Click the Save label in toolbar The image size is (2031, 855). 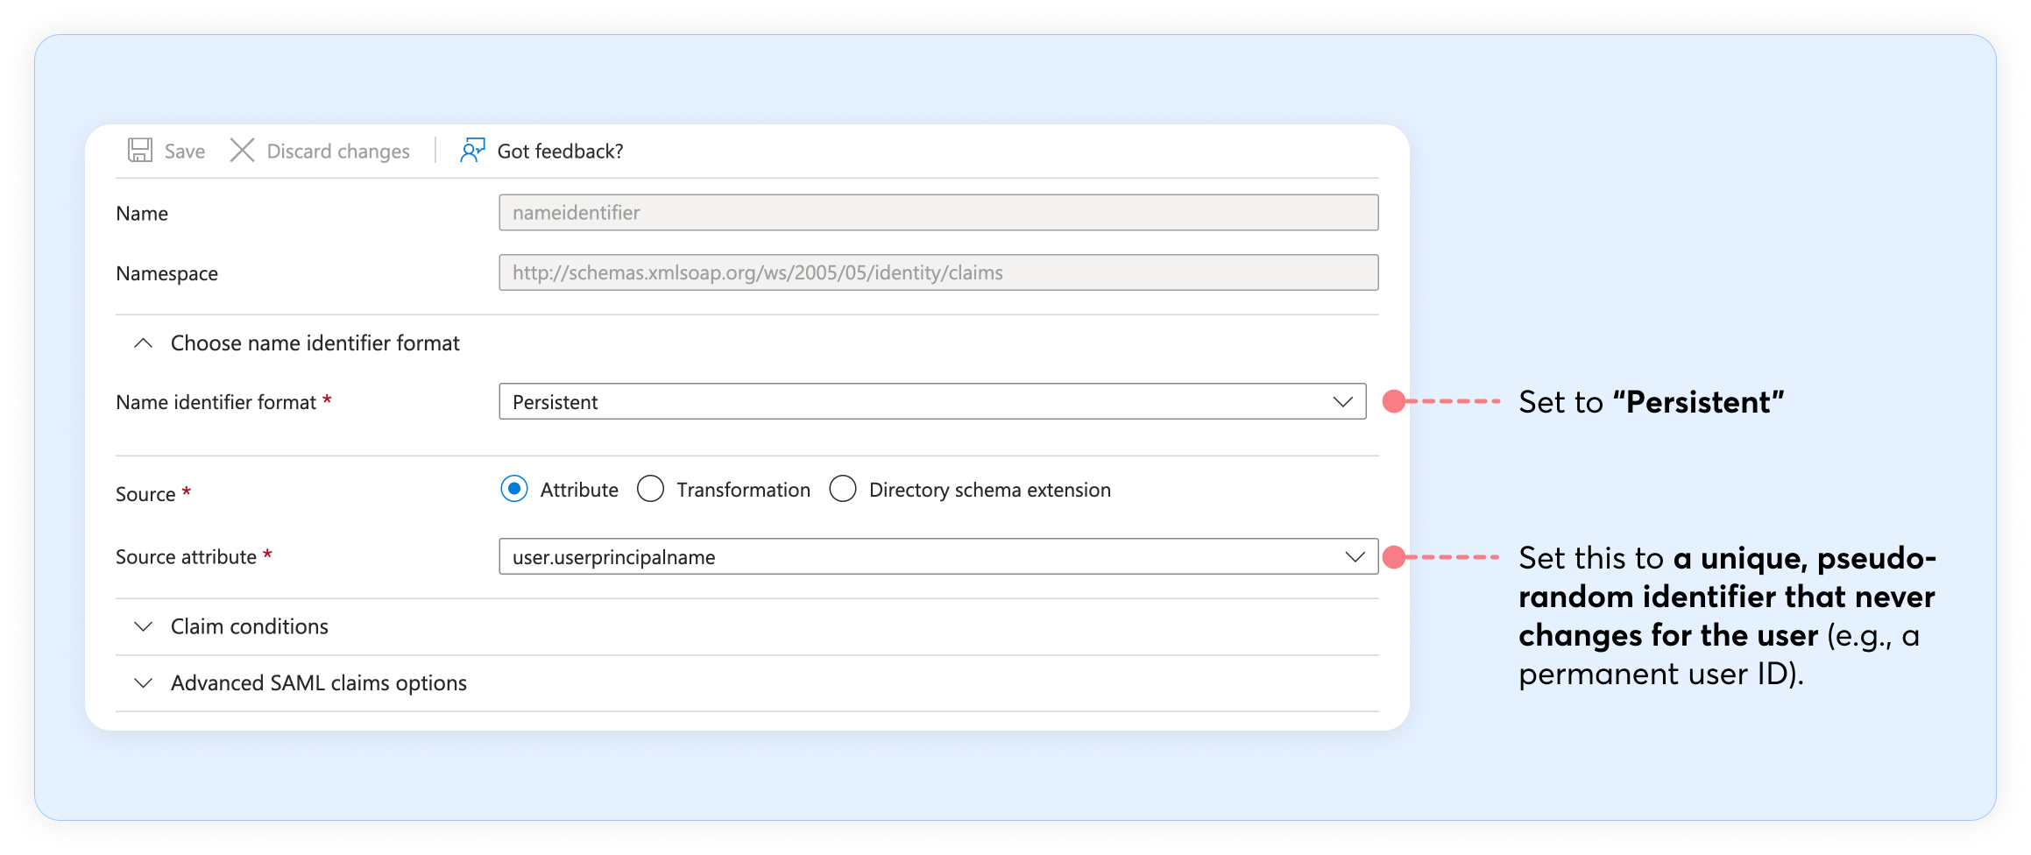coord(185,152)
